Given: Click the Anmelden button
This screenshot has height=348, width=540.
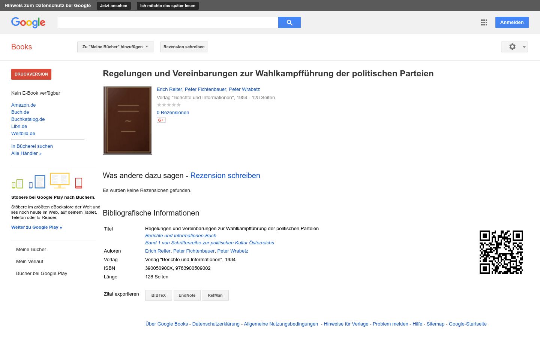Looking at the screenshot, I should click(x=512, y=22).
